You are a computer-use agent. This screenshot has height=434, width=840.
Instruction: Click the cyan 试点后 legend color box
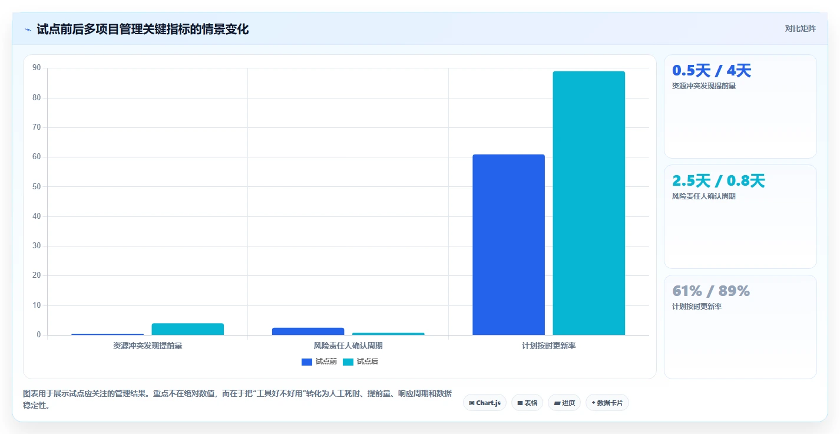pyautogui.click(x=348, y=361)
